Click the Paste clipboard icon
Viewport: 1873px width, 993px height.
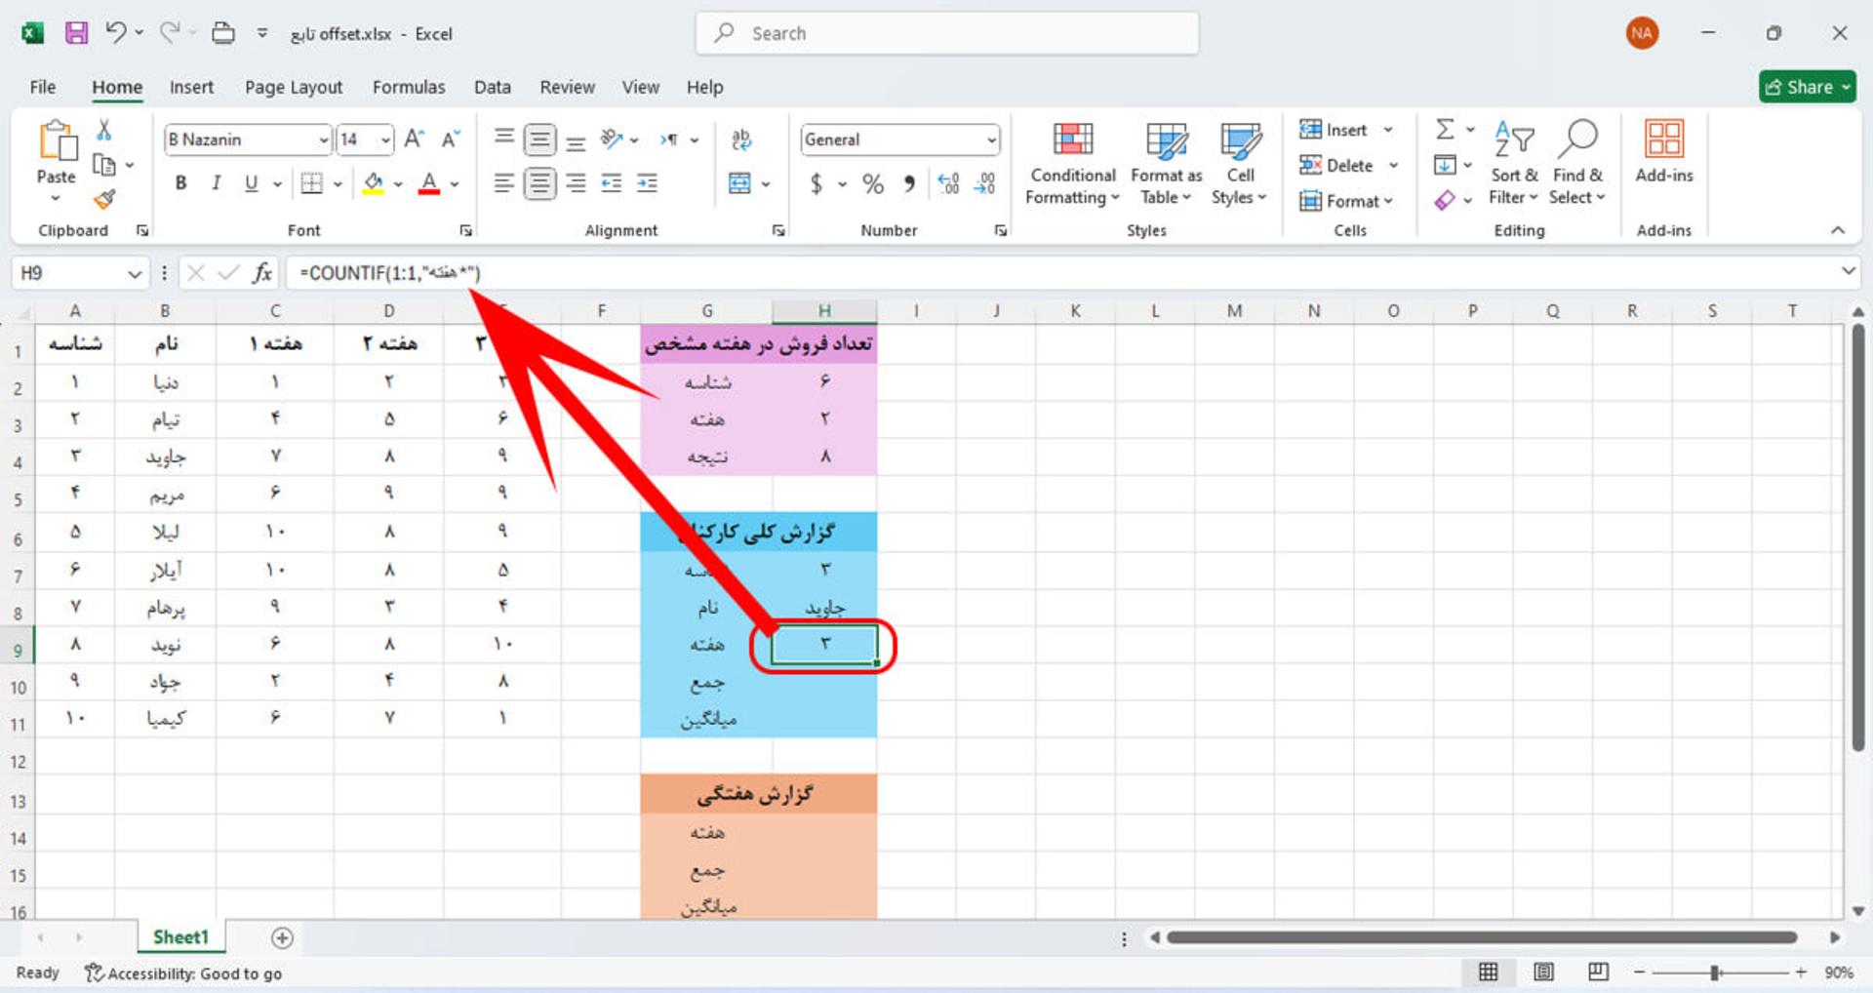tap(57, 141)
